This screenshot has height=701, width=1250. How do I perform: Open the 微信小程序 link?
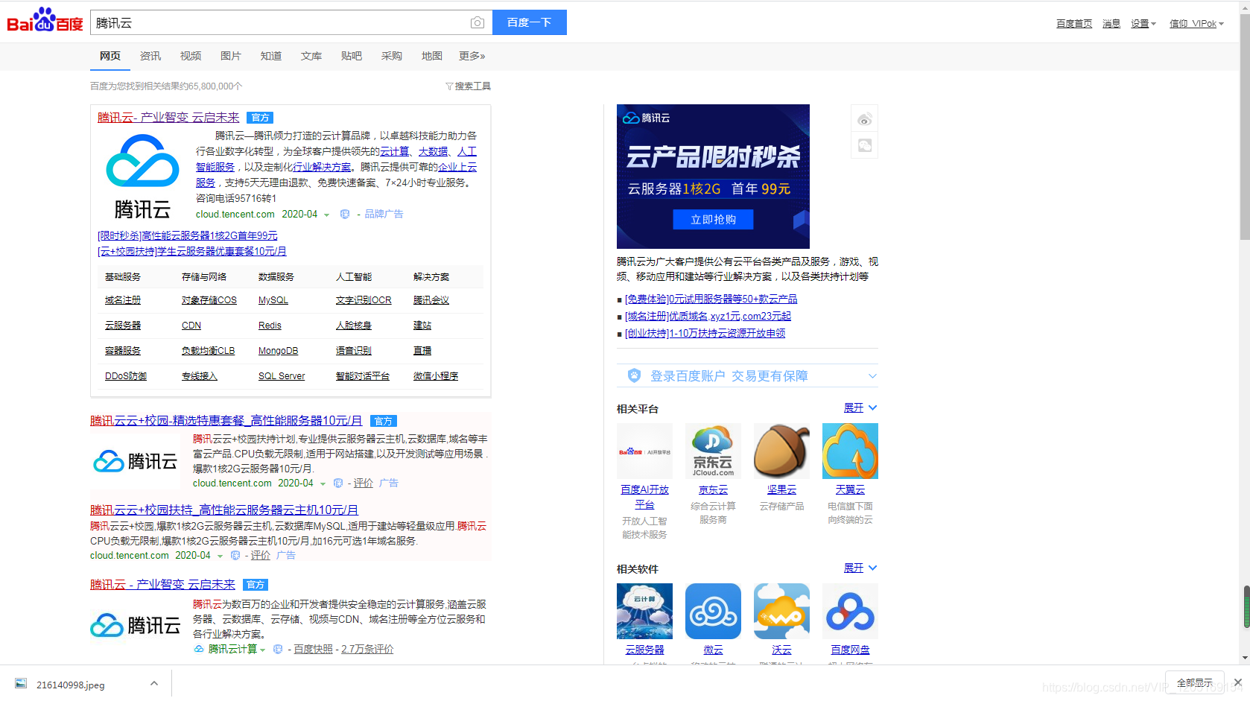pyautogui.click(x=436, y=376)
